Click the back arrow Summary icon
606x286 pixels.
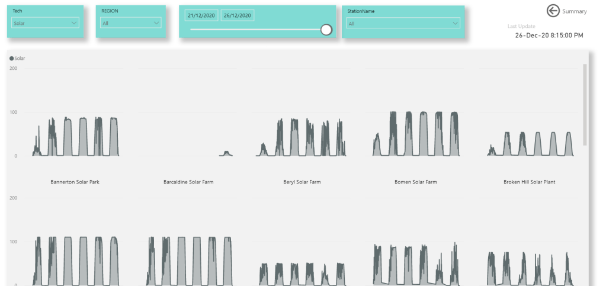tap(553, 11)
